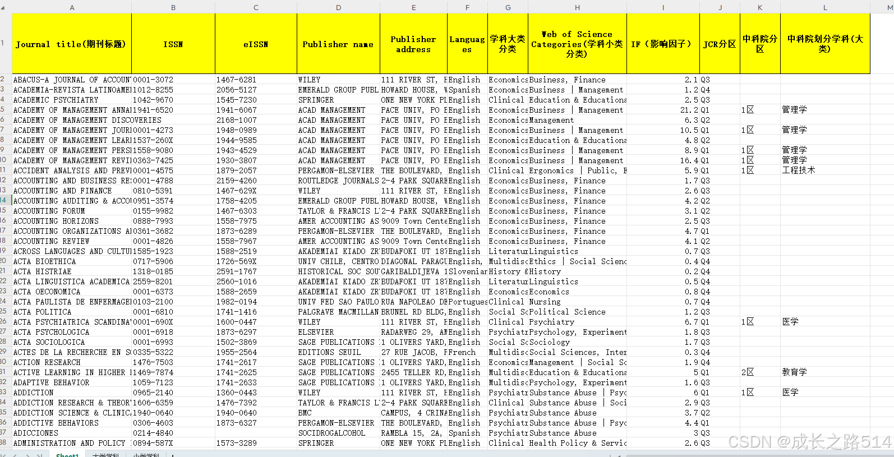Select the Nursing category cell
The height and width of the screenshot is (457, 894).
577,302
